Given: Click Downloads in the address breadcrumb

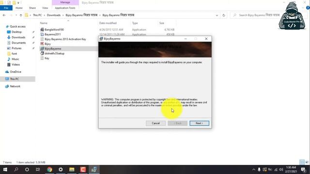Looking at the screenshot, I should tap(54, 15).
